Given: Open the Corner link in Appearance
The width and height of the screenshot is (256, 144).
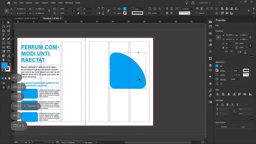Looking at the screenshot, I should [222, 75].
